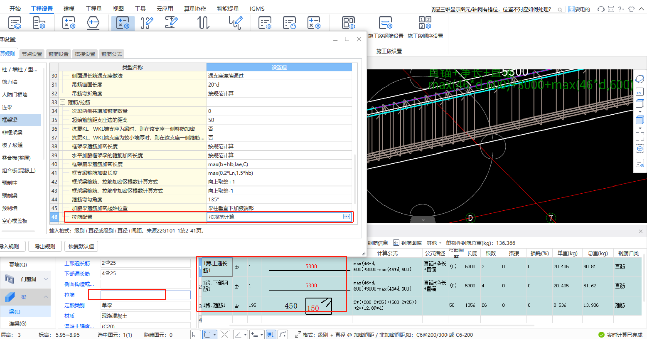Click the floor settings building-gear icon

click(x=39, y=23)
